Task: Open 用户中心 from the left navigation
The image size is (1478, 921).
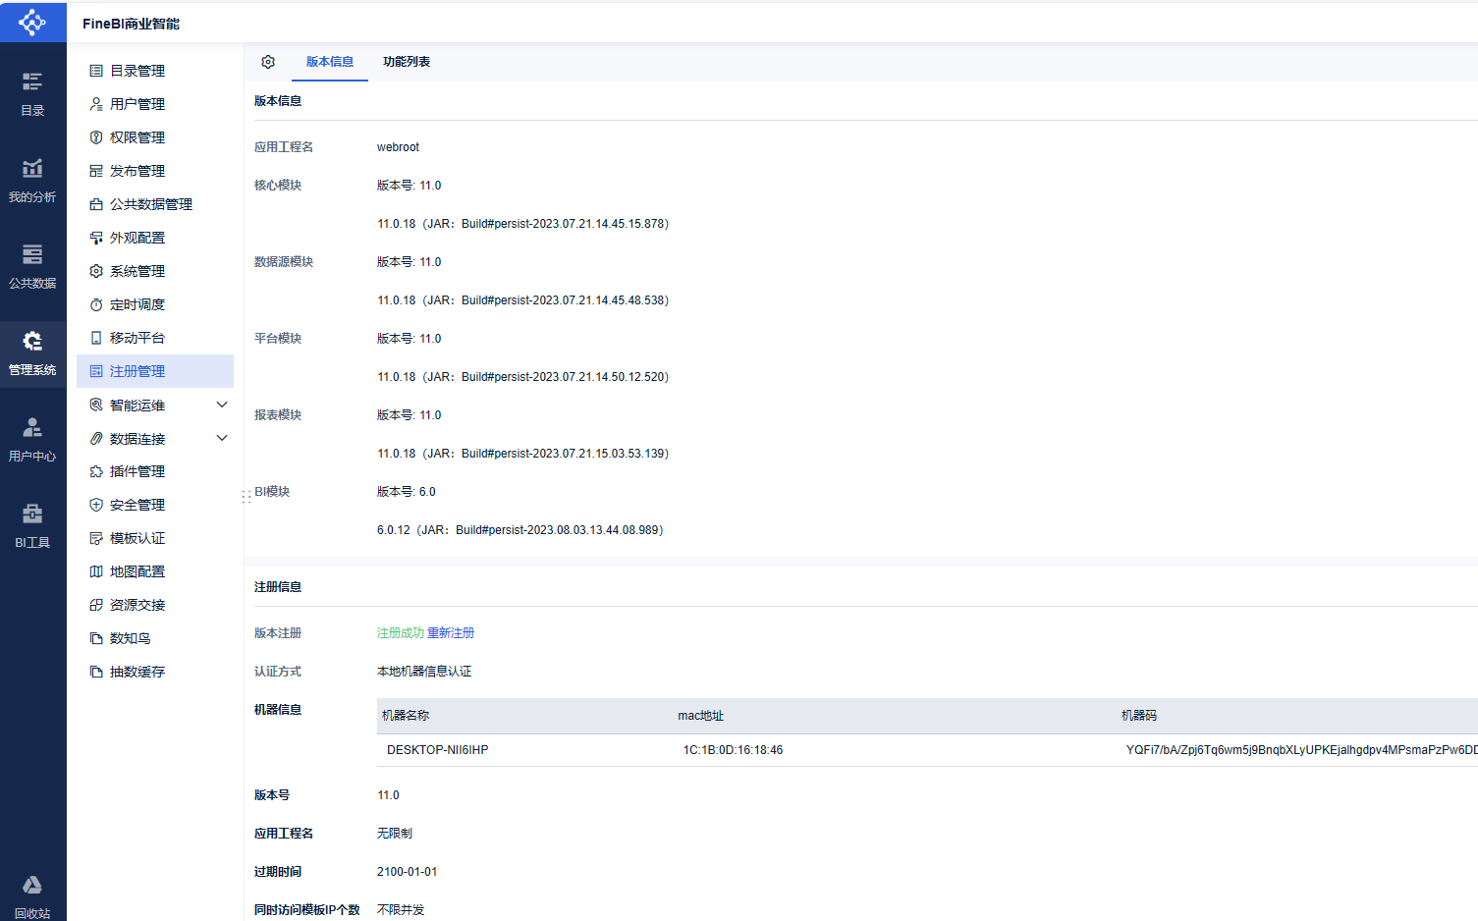Action: click(x=32, y=440)
